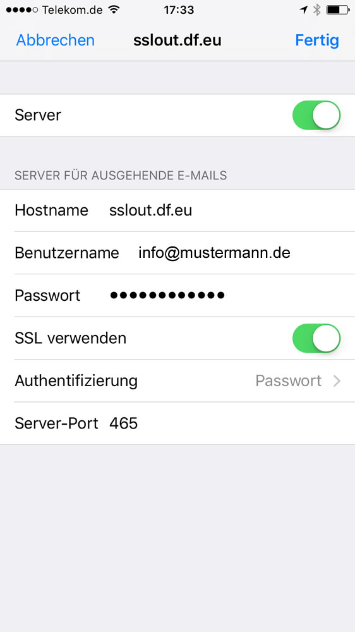Tap the signal strength dots

22,9
